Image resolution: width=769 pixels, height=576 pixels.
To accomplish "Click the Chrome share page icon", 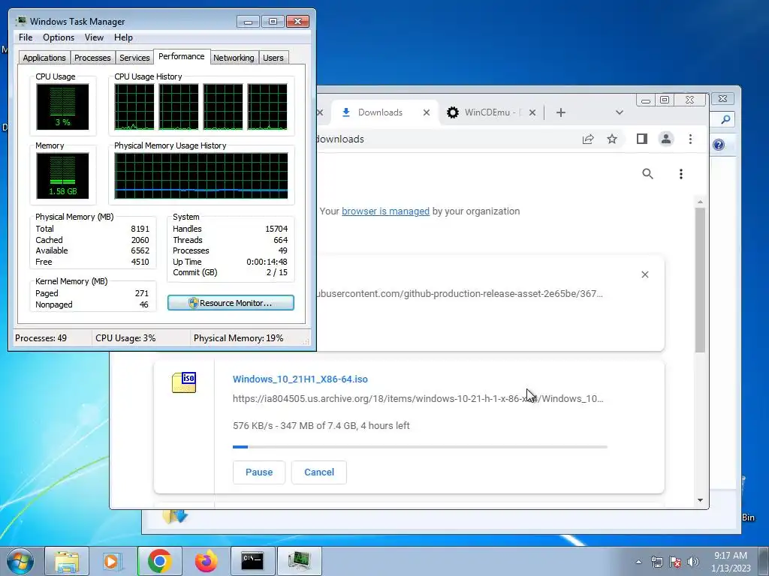I will pos(587,139).
